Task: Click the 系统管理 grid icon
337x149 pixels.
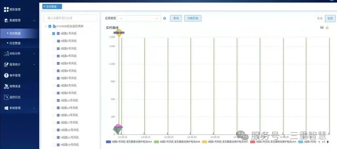Action: tap(6, 108)
